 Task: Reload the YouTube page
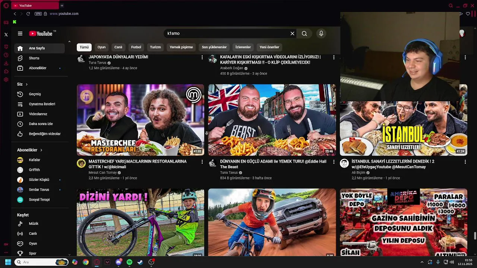pyautogui.click(x=28, y=14)
